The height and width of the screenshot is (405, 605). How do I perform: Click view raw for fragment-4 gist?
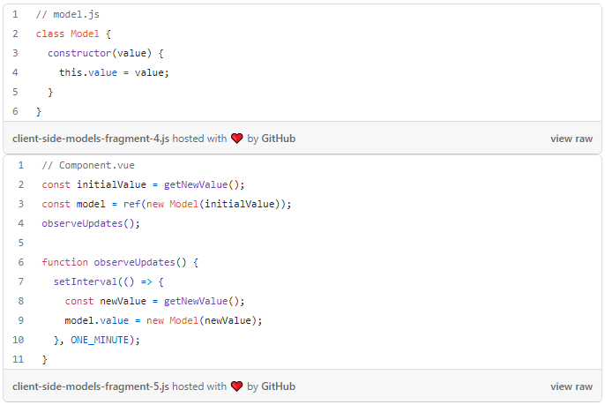point(571,139)
